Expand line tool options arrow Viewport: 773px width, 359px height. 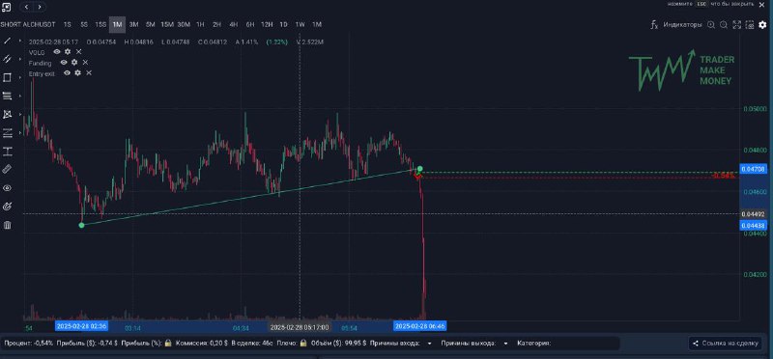[20, 41]
